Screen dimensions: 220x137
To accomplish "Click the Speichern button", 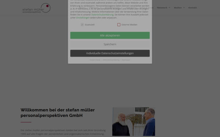I will [x=110, y=44].
